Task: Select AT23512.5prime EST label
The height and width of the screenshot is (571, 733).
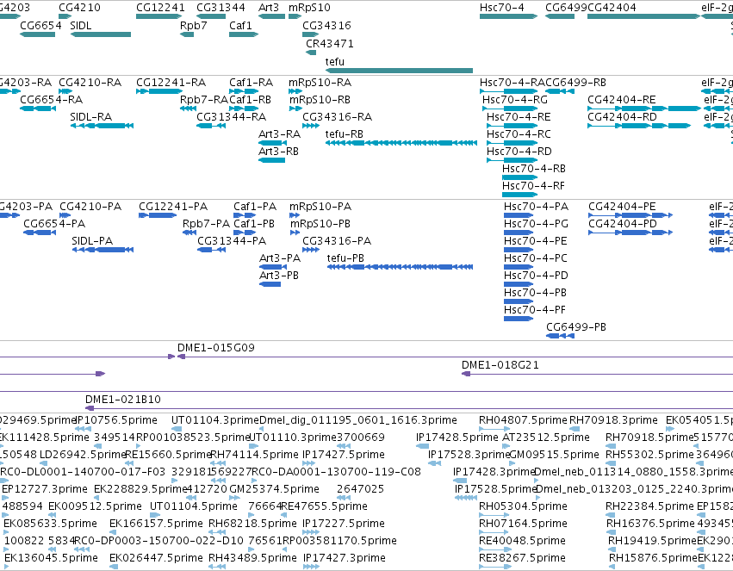Action: tap(546, 437)
